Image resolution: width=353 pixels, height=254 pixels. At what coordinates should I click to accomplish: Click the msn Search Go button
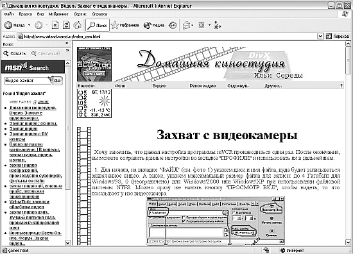point(57,81)
